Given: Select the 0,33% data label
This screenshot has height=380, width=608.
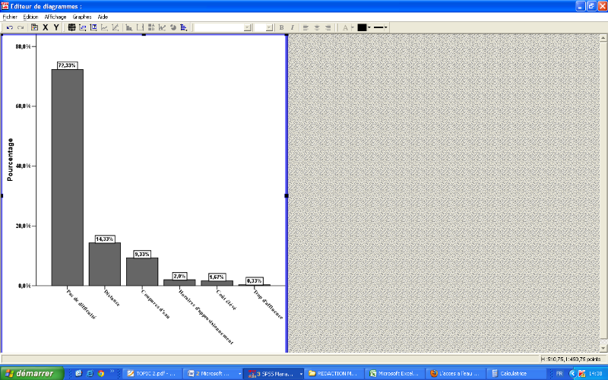Looking at the screenshot, I should point(255,280).
